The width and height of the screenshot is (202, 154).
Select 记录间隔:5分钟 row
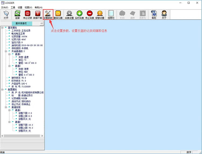tap(19, 98)
